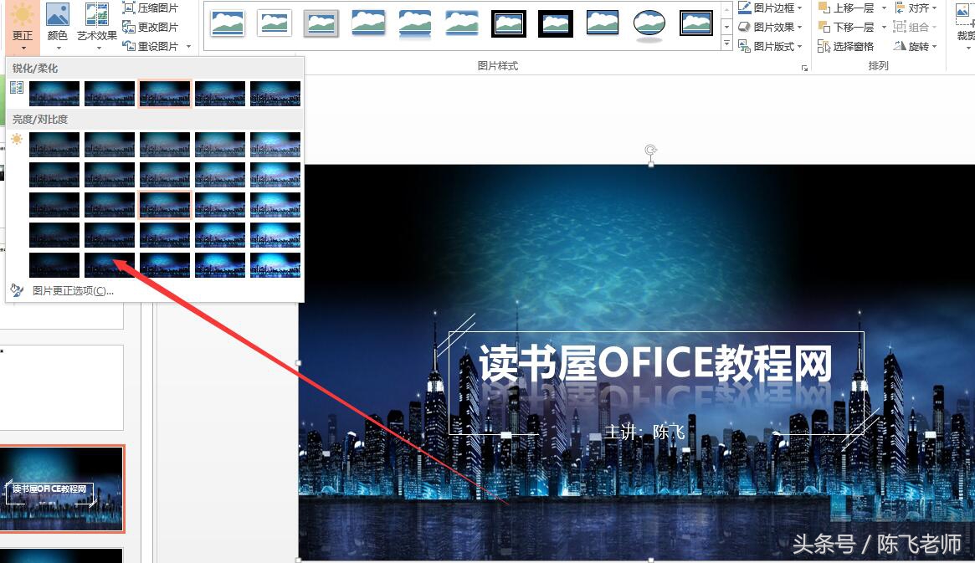Screen dimensions: 975x563
Task: Apply the last picture style in gallery row
Action: pyautogui.click(x=695, y=23)
